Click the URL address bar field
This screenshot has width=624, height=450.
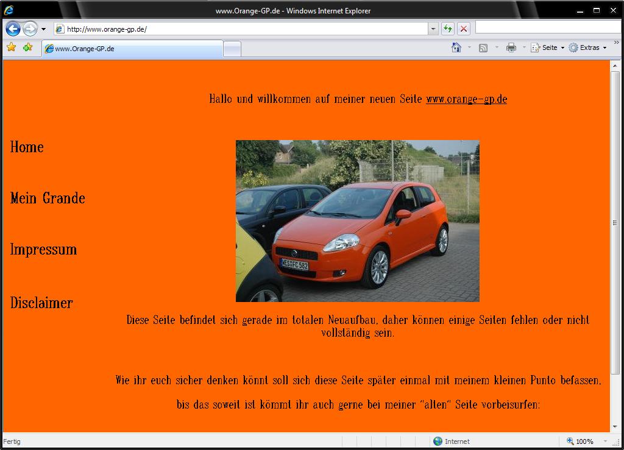coord(244,29)
